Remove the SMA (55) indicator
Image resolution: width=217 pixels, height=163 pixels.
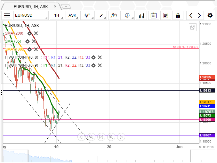[x=34, y=41]
